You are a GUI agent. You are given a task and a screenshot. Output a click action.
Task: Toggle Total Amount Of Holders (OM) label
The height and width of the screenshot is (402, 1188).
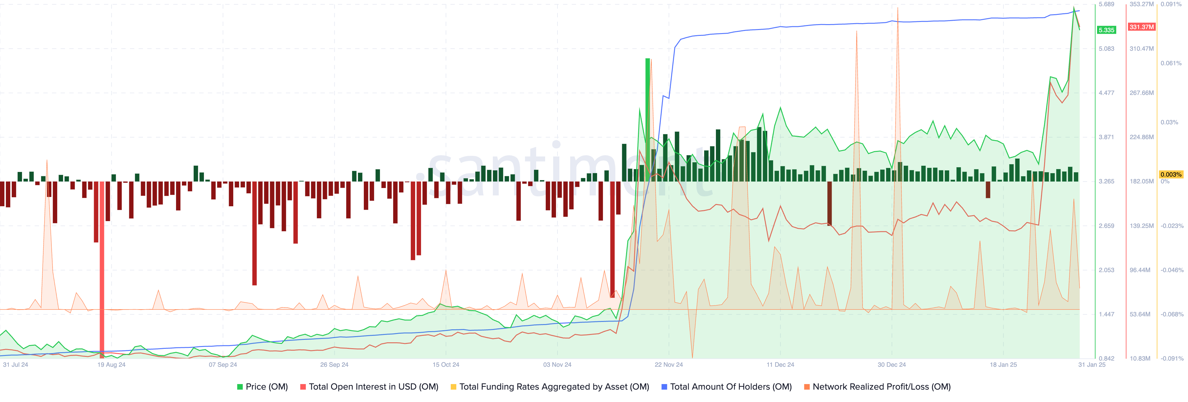coord(730,387)
